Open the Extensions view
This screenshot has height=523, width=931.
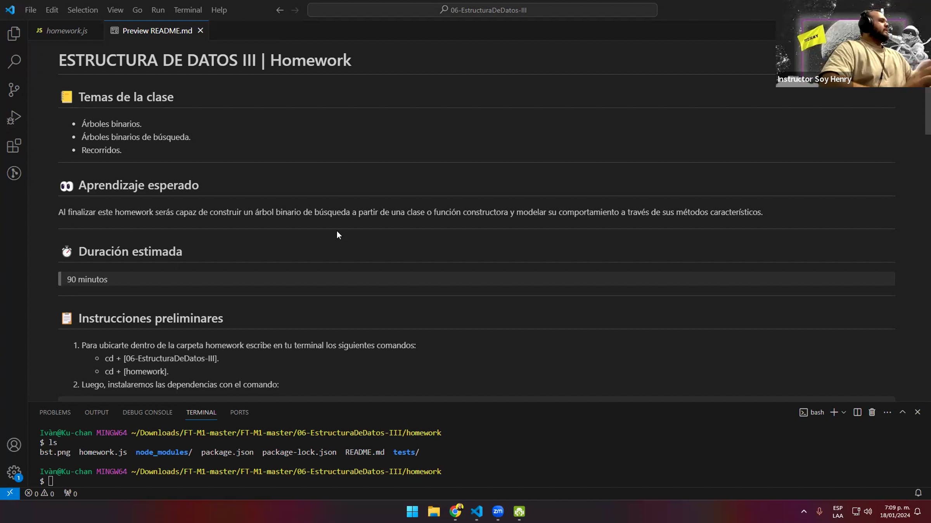click(14, 146)
